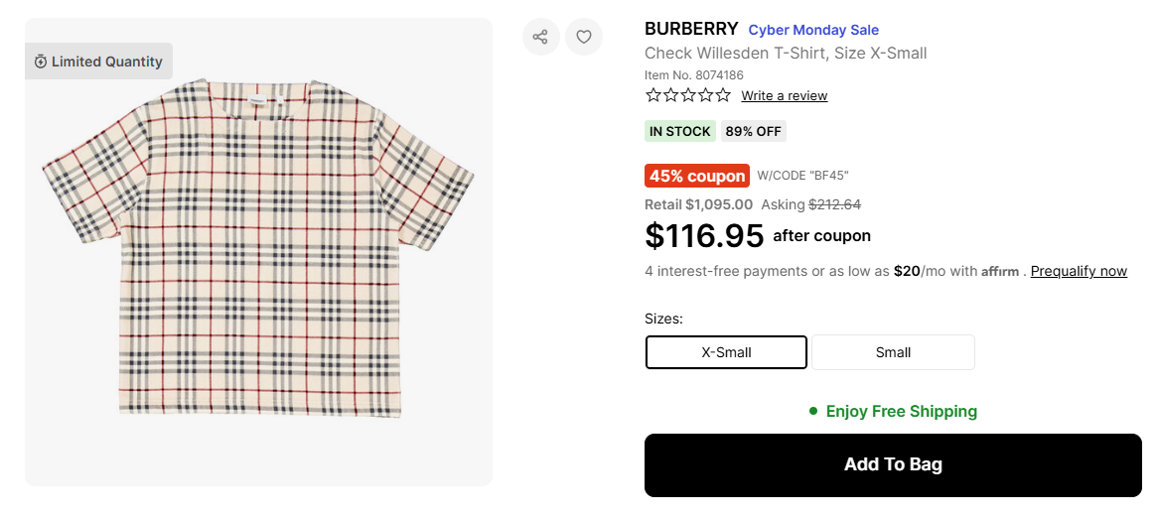This screenshot has height=517, width=1158.
Task: Click the first rating star
Action: pyautogui.click(x=653, y=95)
